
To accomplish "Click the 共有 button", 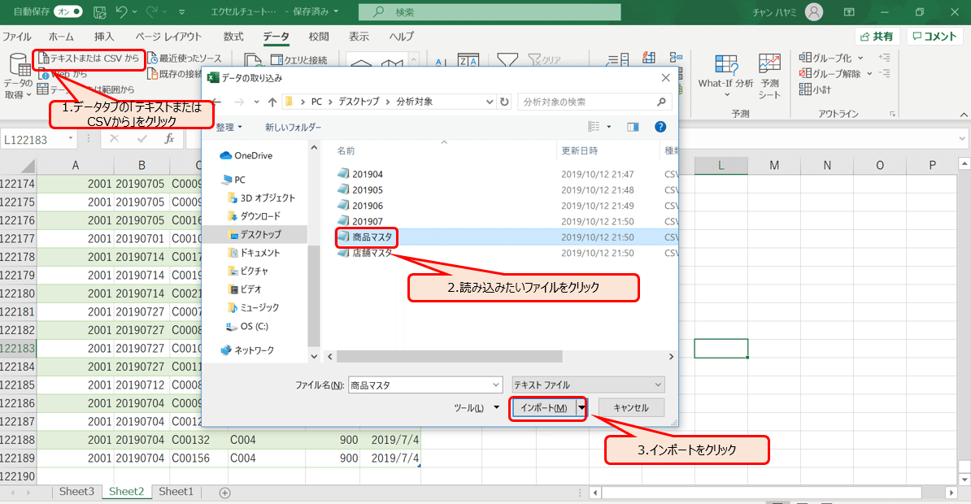I will point(877,37).
